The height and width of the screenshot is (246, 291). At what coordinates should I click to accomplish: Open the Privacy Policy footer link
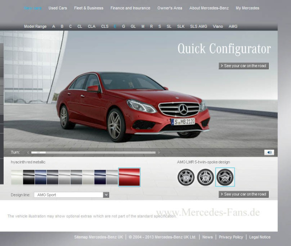click(231, 237)
